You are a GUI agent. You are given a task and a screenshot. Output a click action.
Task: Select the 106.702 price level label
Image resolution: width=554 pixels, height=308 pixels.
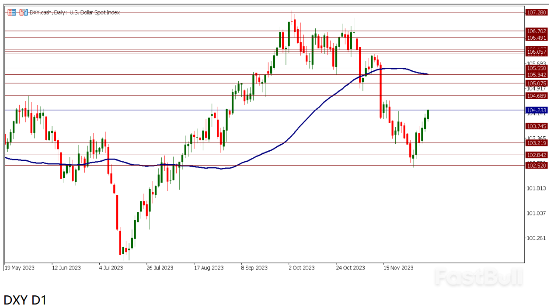[x=537, y=31]
